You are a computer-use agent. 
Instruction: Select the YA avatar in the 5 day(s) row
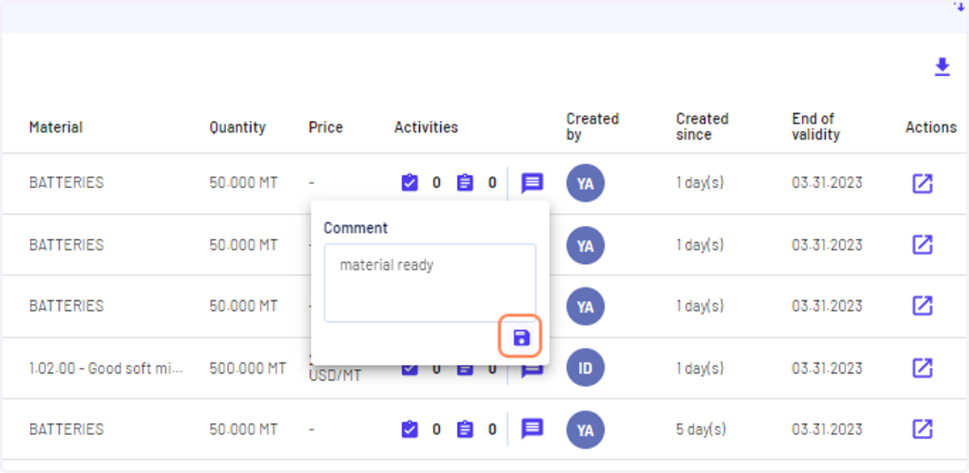pyautogui.click(x=585, y=429)
